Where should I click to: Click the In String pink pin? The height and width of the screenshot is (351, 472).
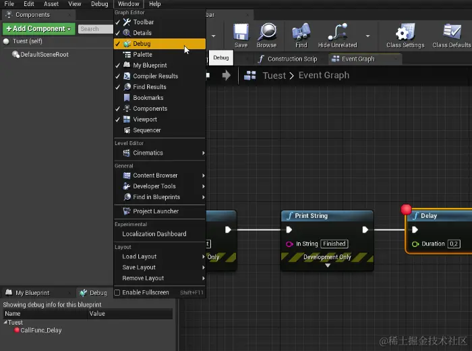click(289, 244)
